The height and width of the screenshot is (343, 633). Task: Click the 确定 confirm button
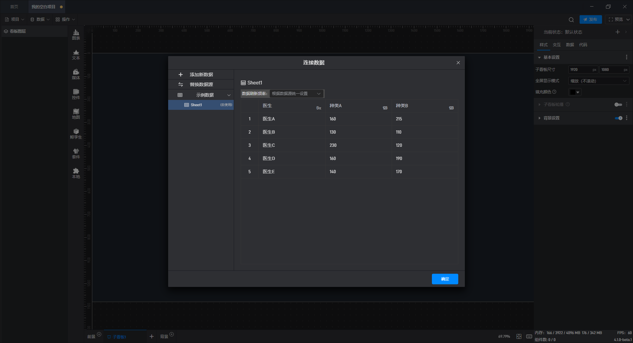[x=445, y=279]
